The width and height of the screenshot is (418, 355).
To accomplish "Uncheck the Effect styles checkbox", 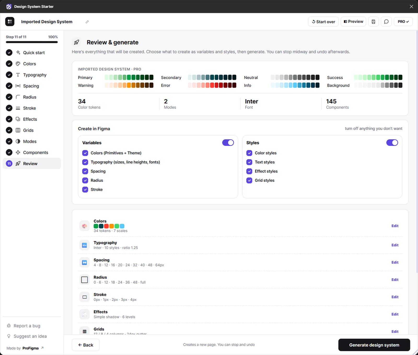I will (249, 171).
